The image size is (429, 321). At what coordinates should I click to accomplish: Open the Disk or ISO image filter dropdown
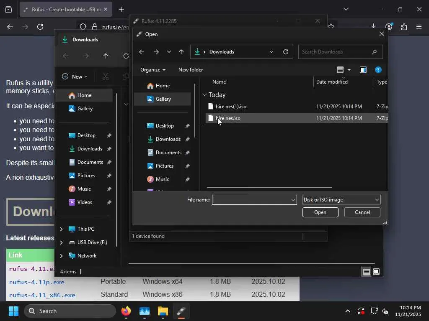(x=341, y=200)
